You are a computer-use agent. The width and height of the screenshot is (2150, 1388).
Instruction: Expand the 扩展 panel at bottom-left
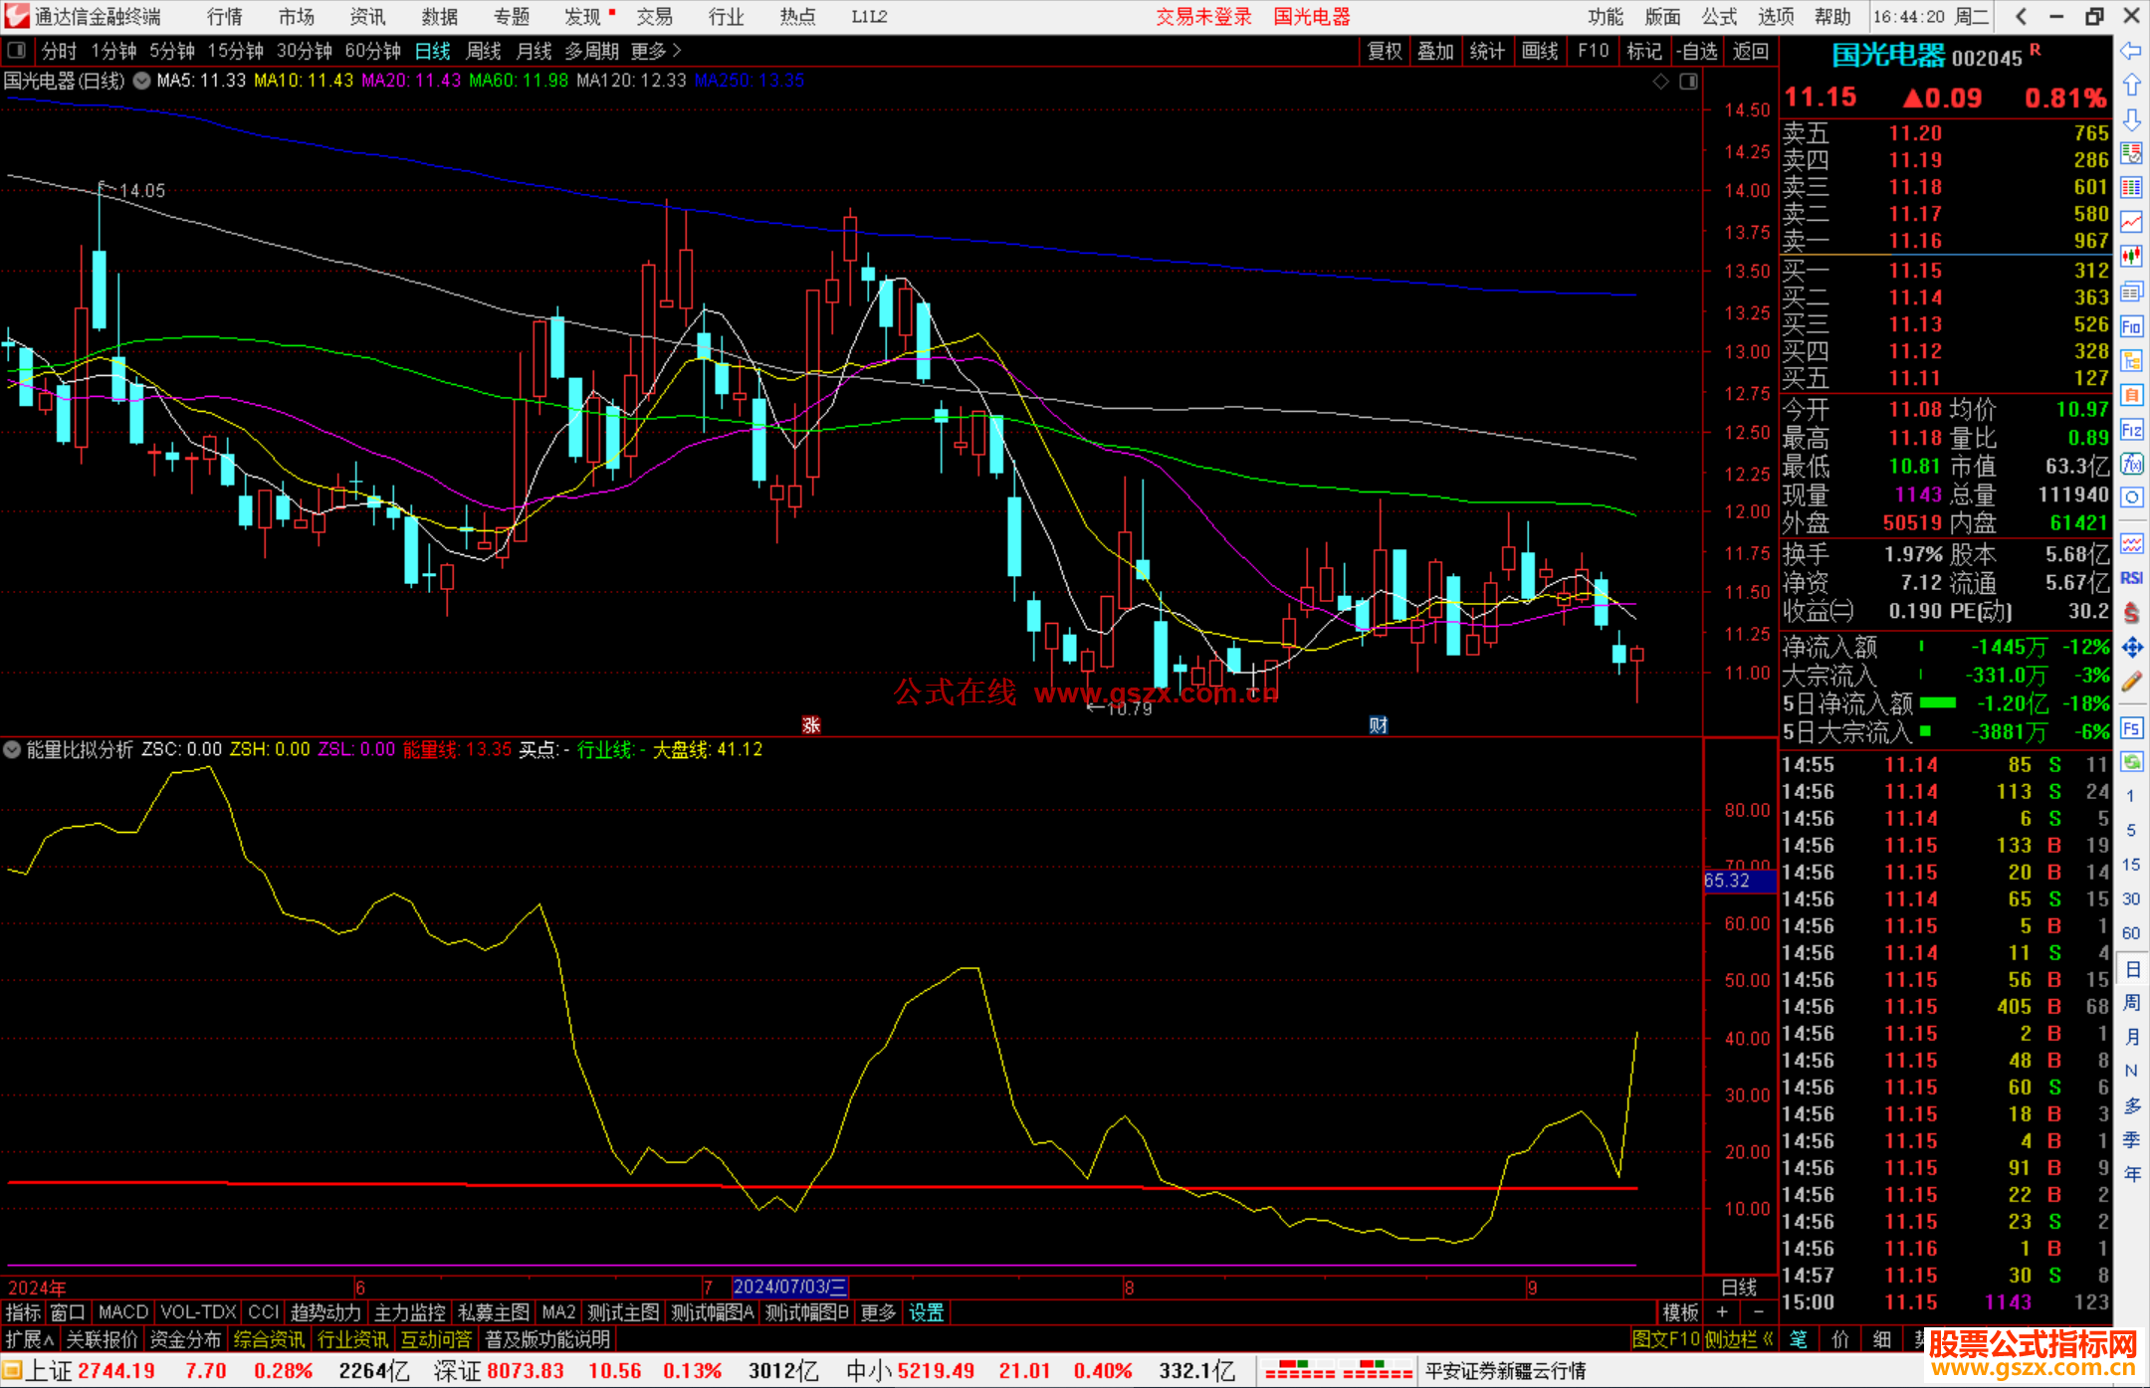(x=30, y=1339)
